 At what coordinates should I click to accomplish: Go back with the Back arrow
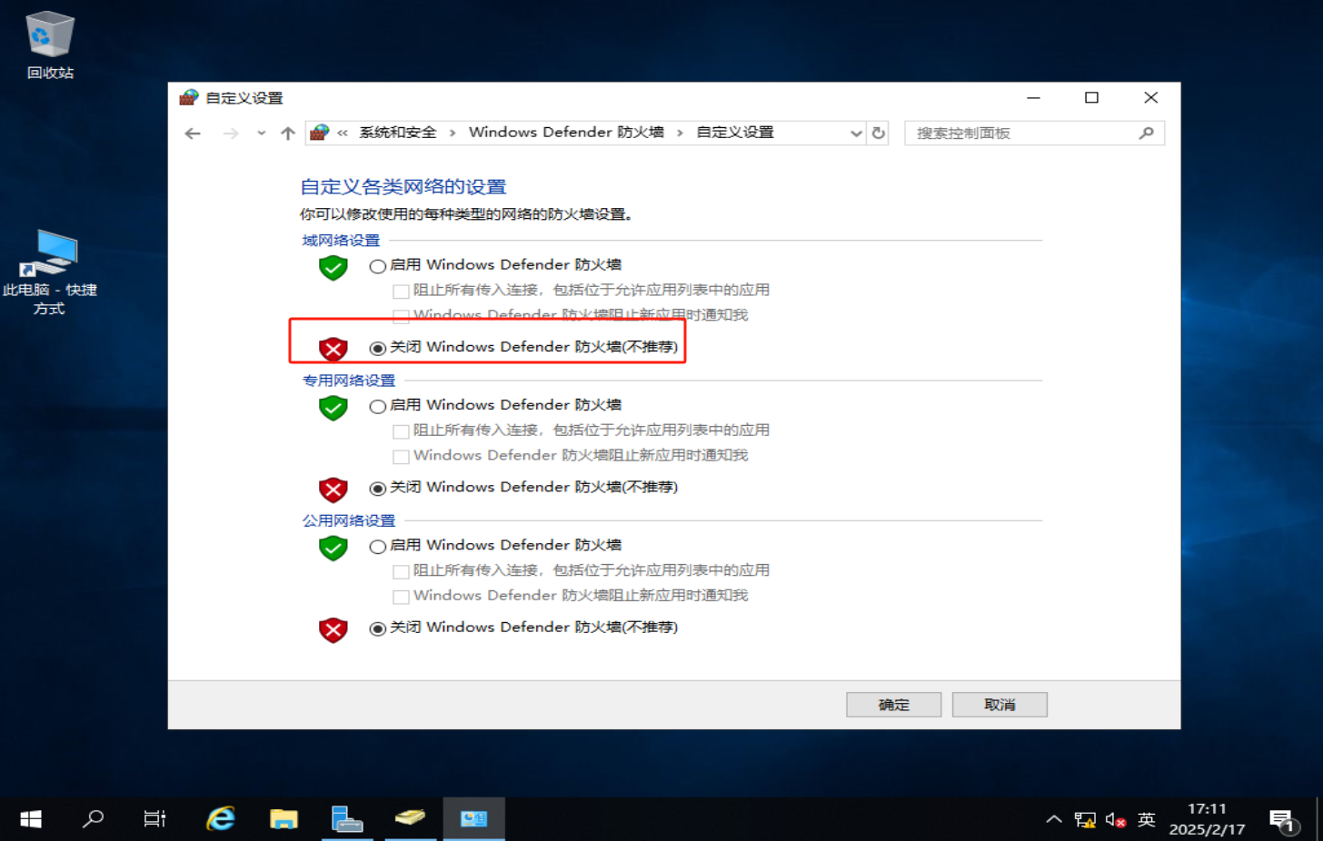point(193,134)
